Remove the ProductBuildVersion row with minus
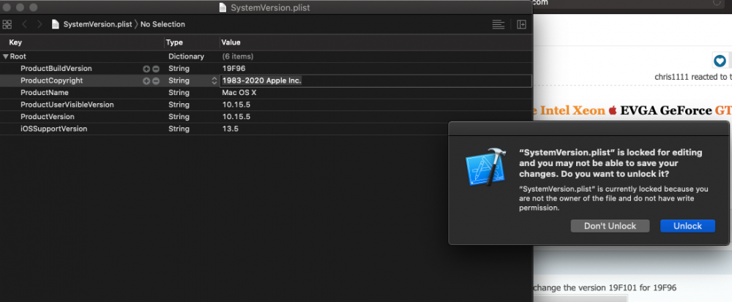 (x=156, y=69)
